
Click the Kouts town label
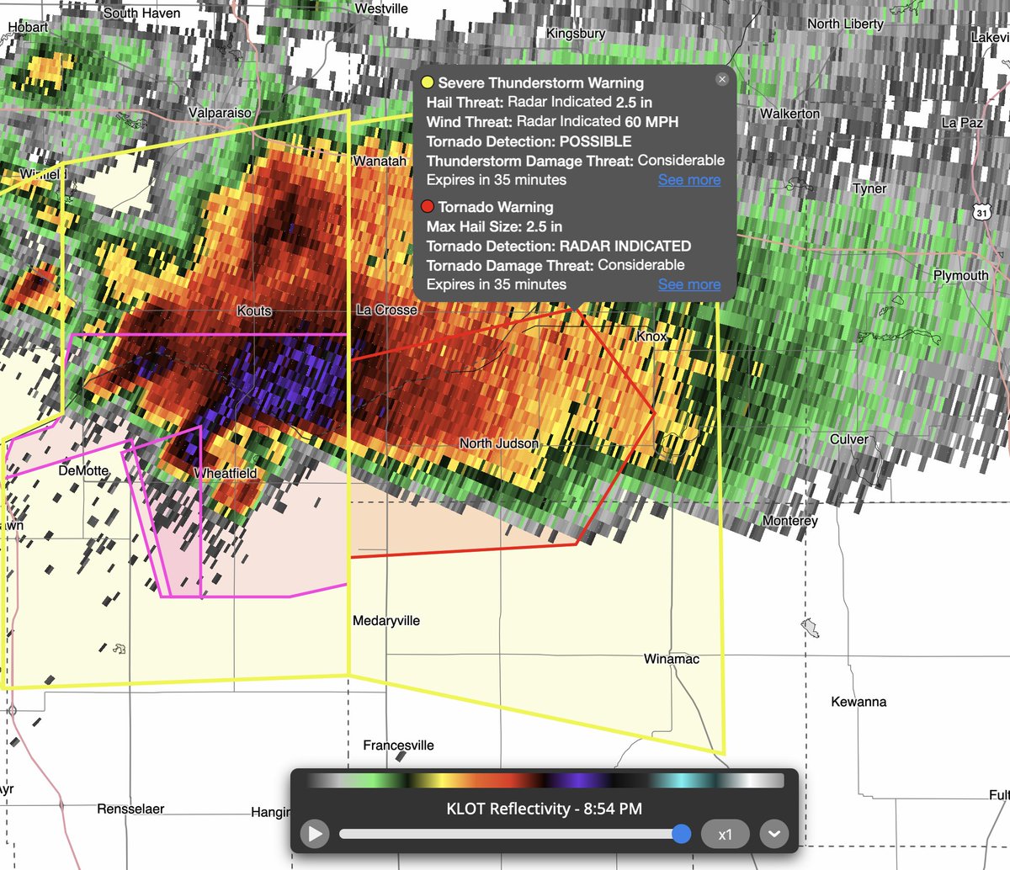point(254,311)
